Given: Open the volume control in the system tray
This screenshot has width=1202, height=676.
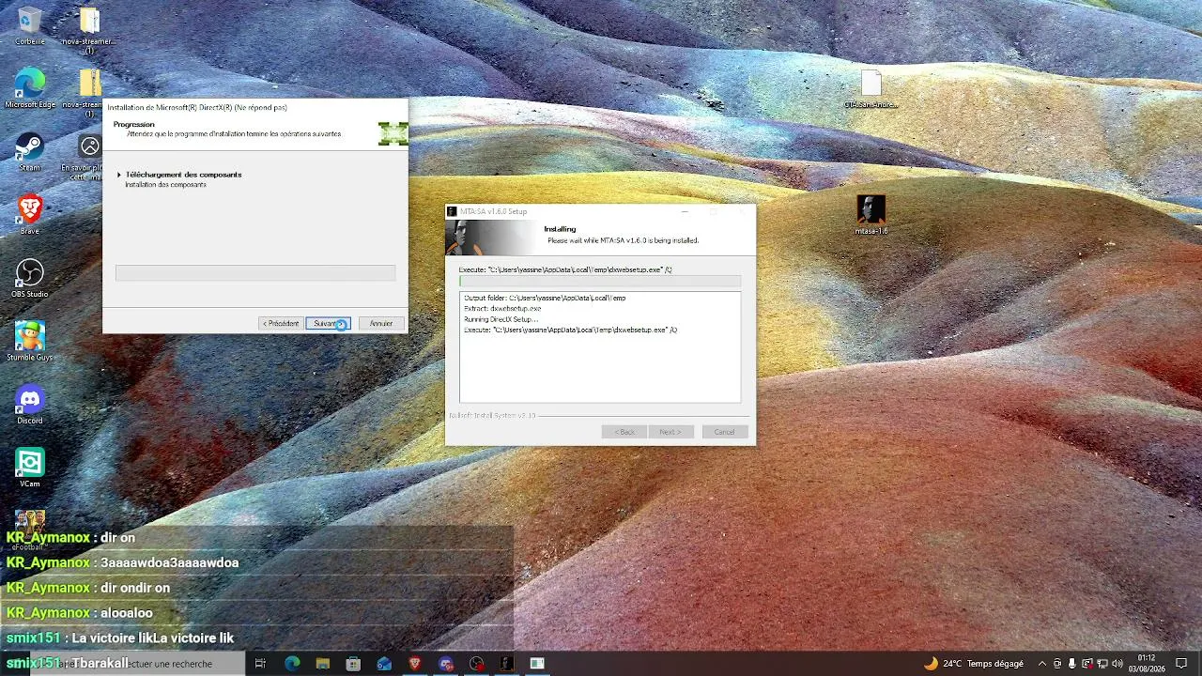Looking at the screenshot, I should tap(1117, 664).
